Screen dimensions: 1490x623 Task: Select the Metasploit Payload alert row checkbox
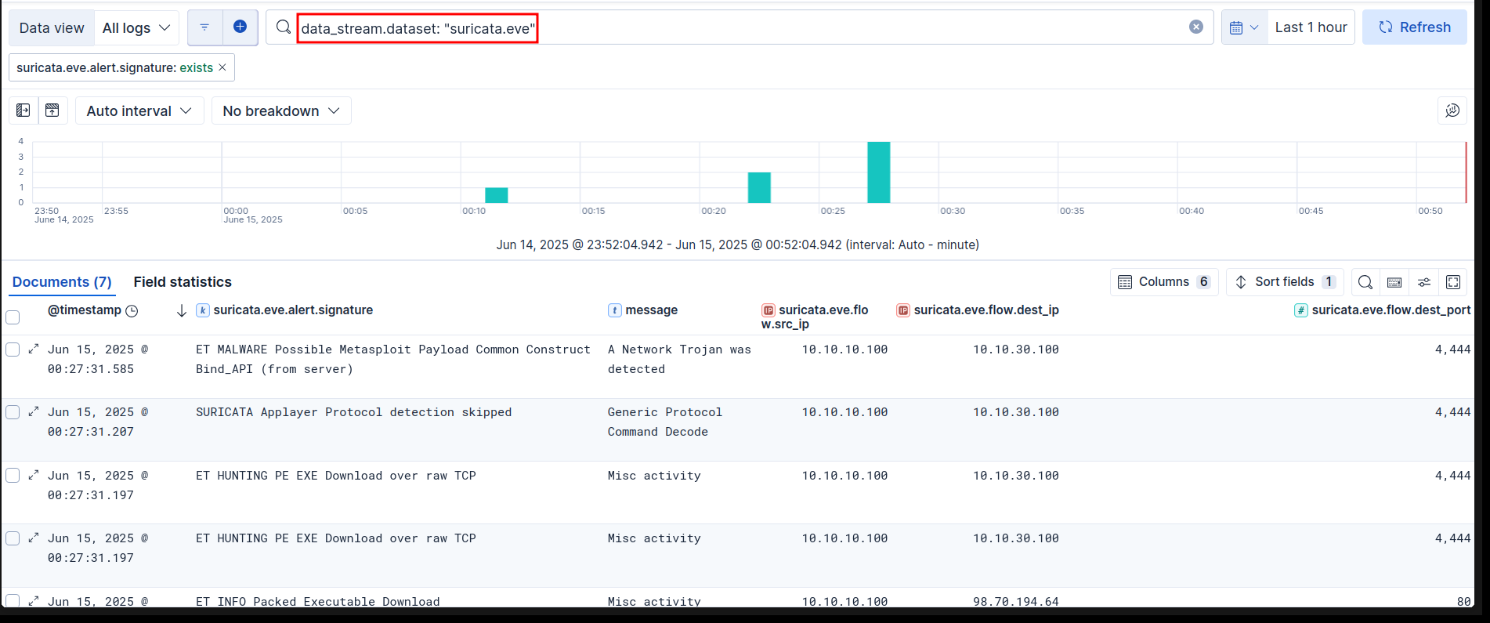pyautogui.click(x=13, y=350)
